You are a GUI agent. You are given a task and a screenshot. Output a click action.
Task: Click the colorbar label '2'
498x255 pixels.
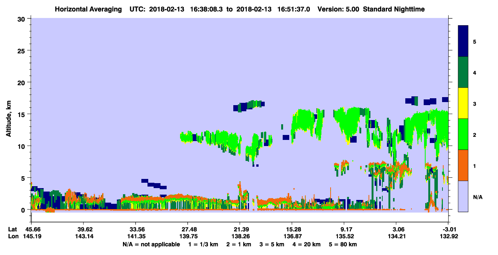[x=475, y=134]
